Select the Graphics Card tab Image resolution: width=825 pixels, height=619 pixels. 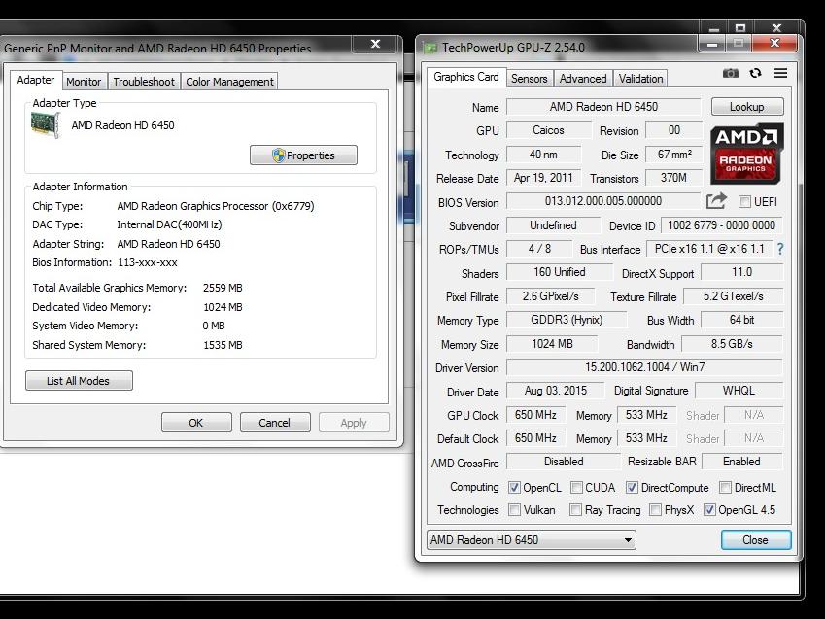click(x=466, y=77)
